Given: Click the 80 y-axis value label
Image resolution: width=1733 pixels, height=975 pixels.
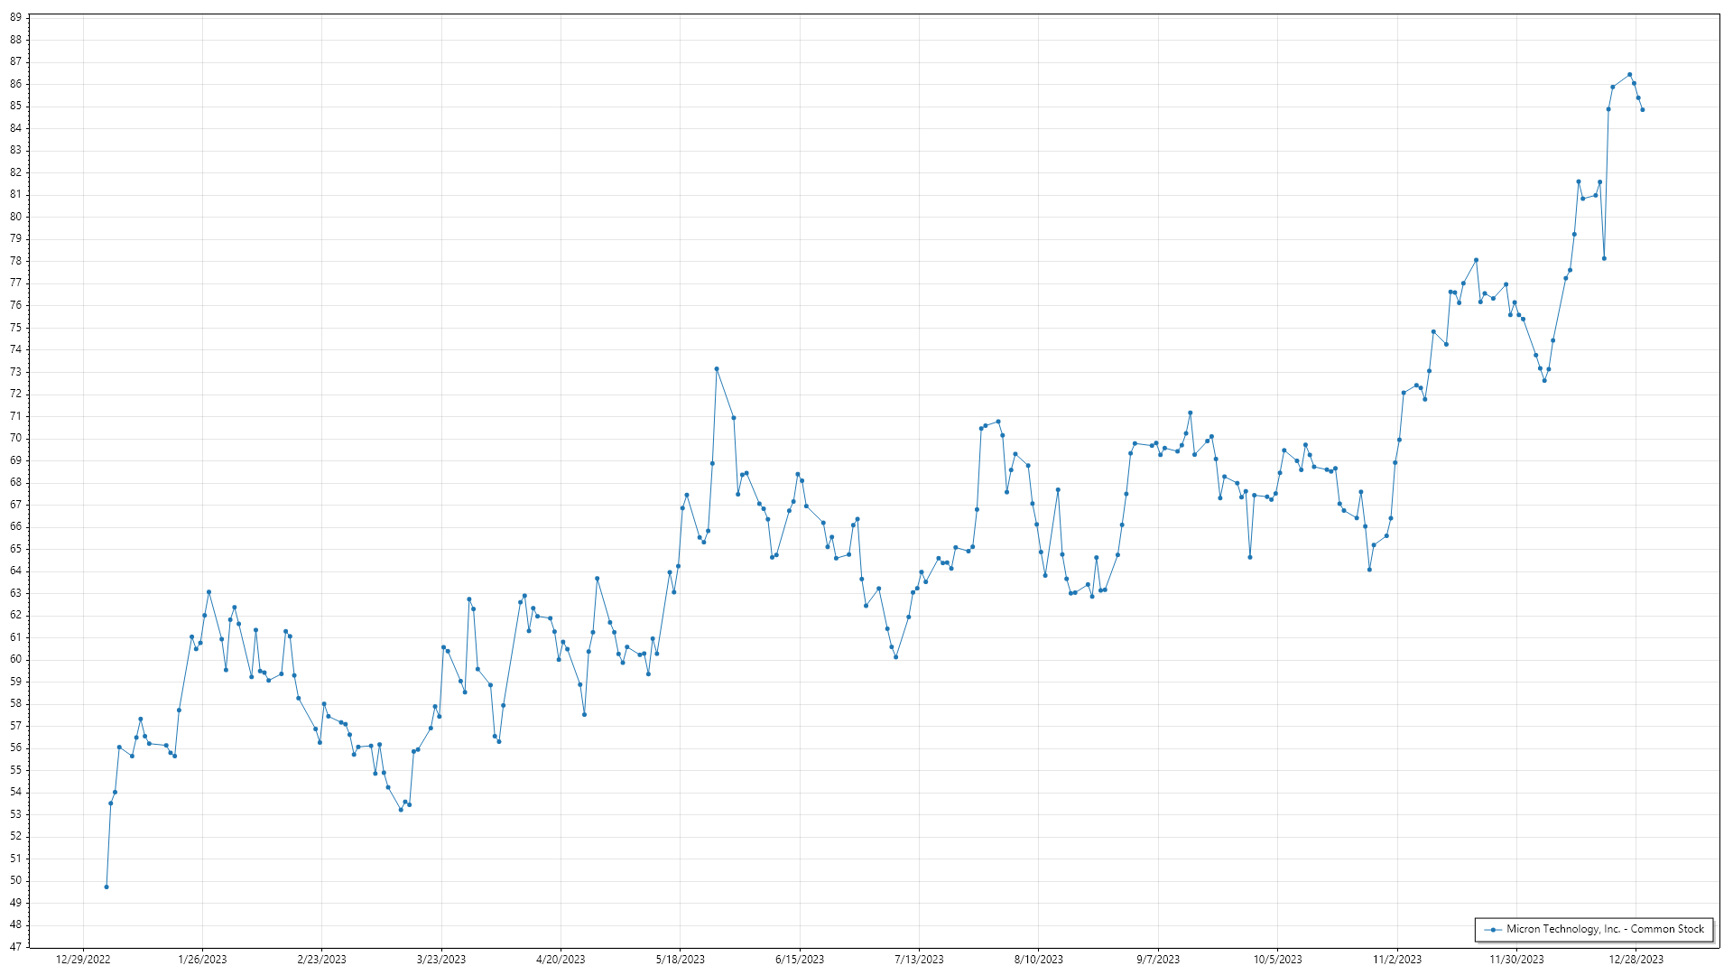Looking at the screenshot, I should (16, 217).
